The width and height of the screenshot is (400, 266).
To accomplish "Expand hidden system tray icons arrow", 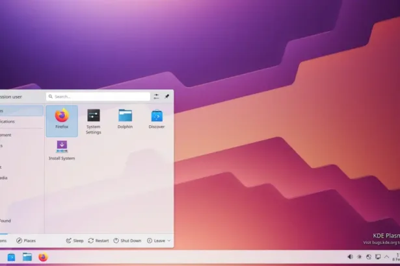I will (x=387, y=257).
